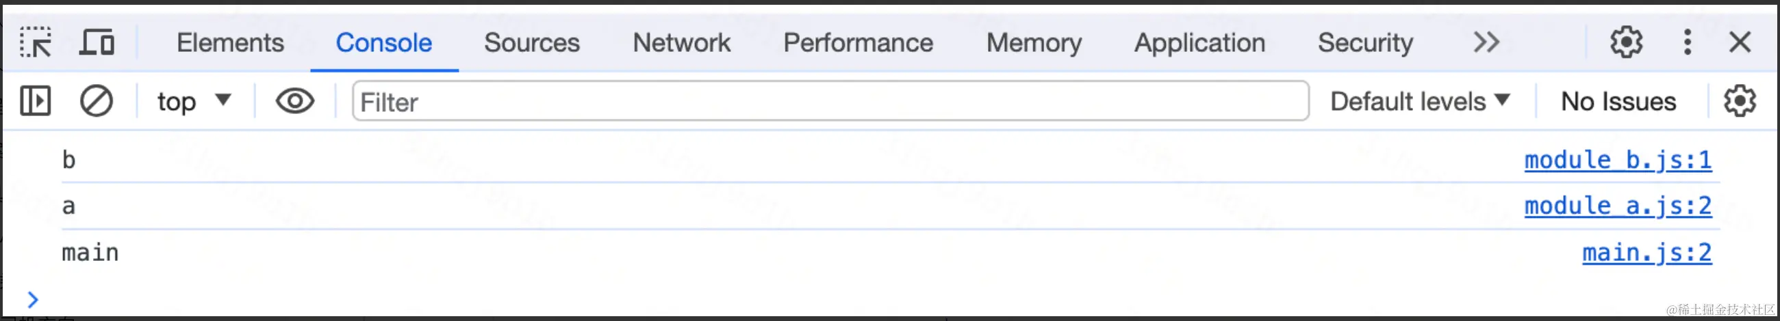Show more tabs with double chevron
The image size is (1780, 321).
click(1486, 43)
